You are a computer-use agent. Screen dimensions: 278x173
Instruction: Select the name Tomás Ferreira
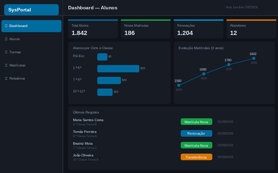click(x=85, y=132)
